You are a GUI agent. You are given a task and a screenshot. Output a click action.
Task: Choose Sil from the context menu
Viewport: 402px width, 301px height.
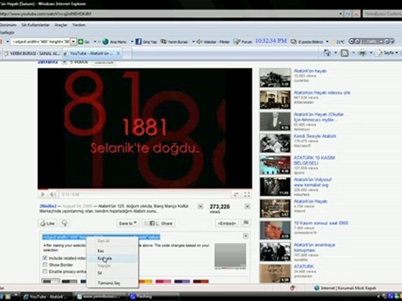coord(112,273)
